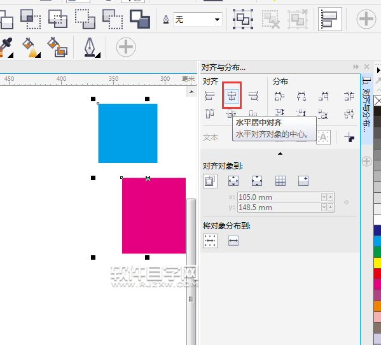Collapse panel section with the up triangle
This screenshot has height=345, width=381.
(280, 153)
